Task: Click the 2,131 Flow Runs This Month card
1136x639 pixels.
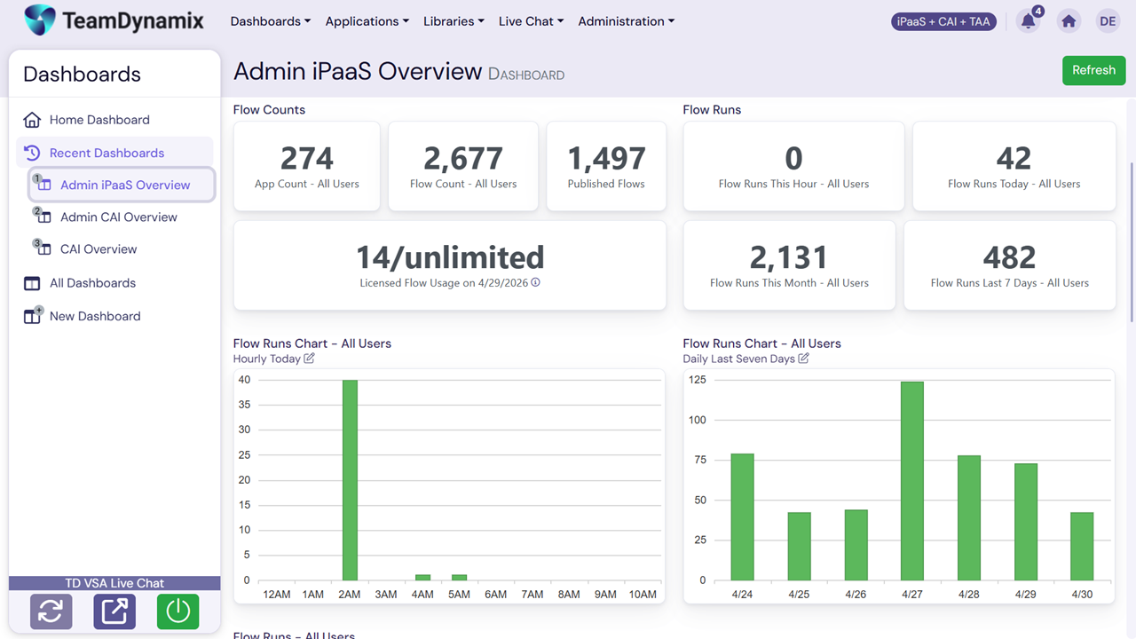Action: pos(789,265)
